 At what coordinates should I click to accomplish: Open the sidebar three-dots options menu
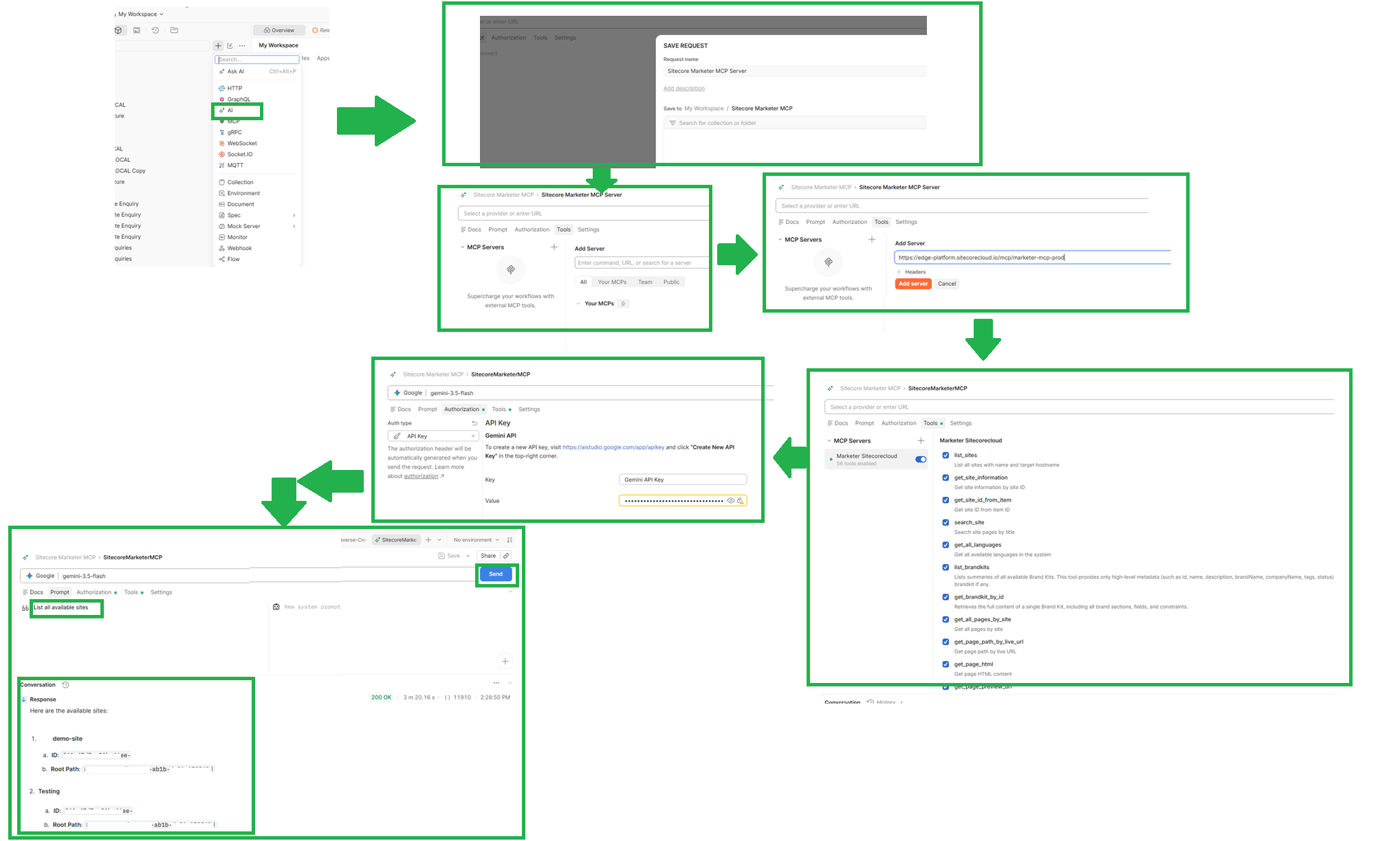point(241,45)
